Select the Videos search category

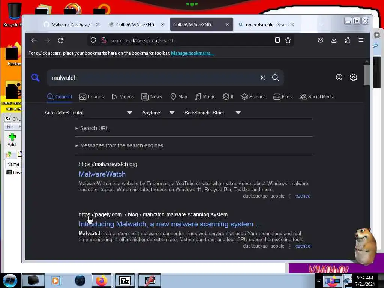[x=123, y=97]
